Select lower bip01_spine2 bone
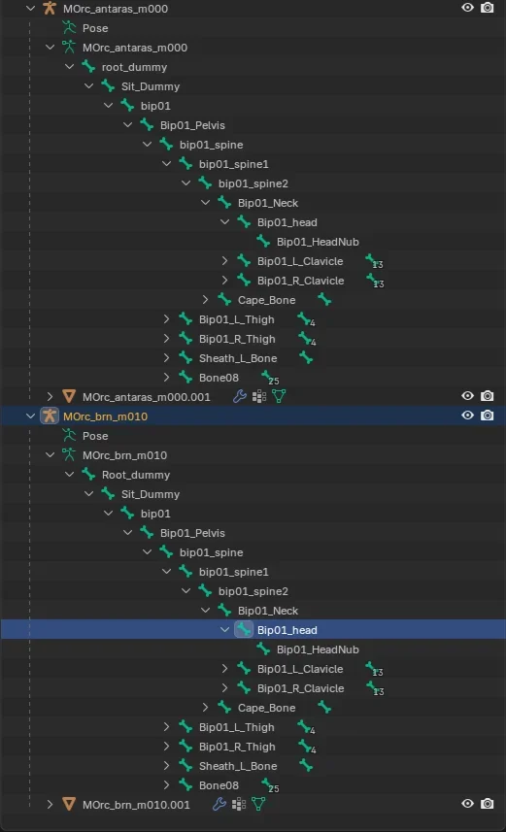 pyautogui.click(x=253, y=591)
